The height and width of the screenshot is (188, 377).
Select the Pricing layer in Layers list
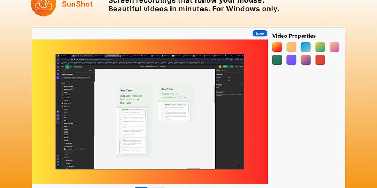pyautogui.click(x=66, y=126)
